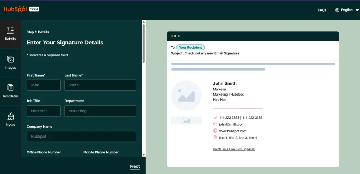Open the Details sidebar tab
Screen dimensions: 360x174
[10, 34]
